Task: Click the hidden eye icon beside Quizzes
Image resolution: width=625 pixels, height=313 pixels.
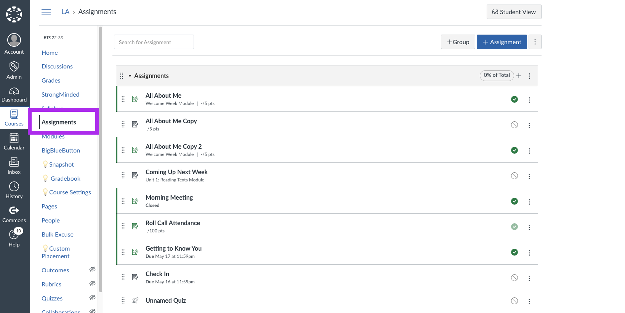Action: point(92,297)
